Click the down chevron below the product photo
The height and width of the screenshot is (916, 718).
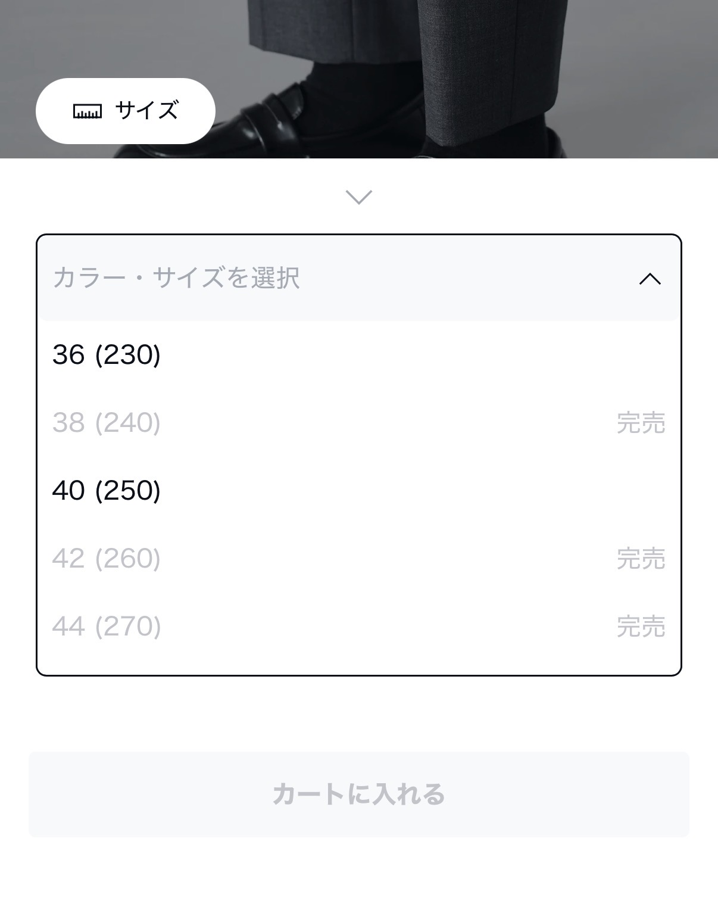pos(358,197)
